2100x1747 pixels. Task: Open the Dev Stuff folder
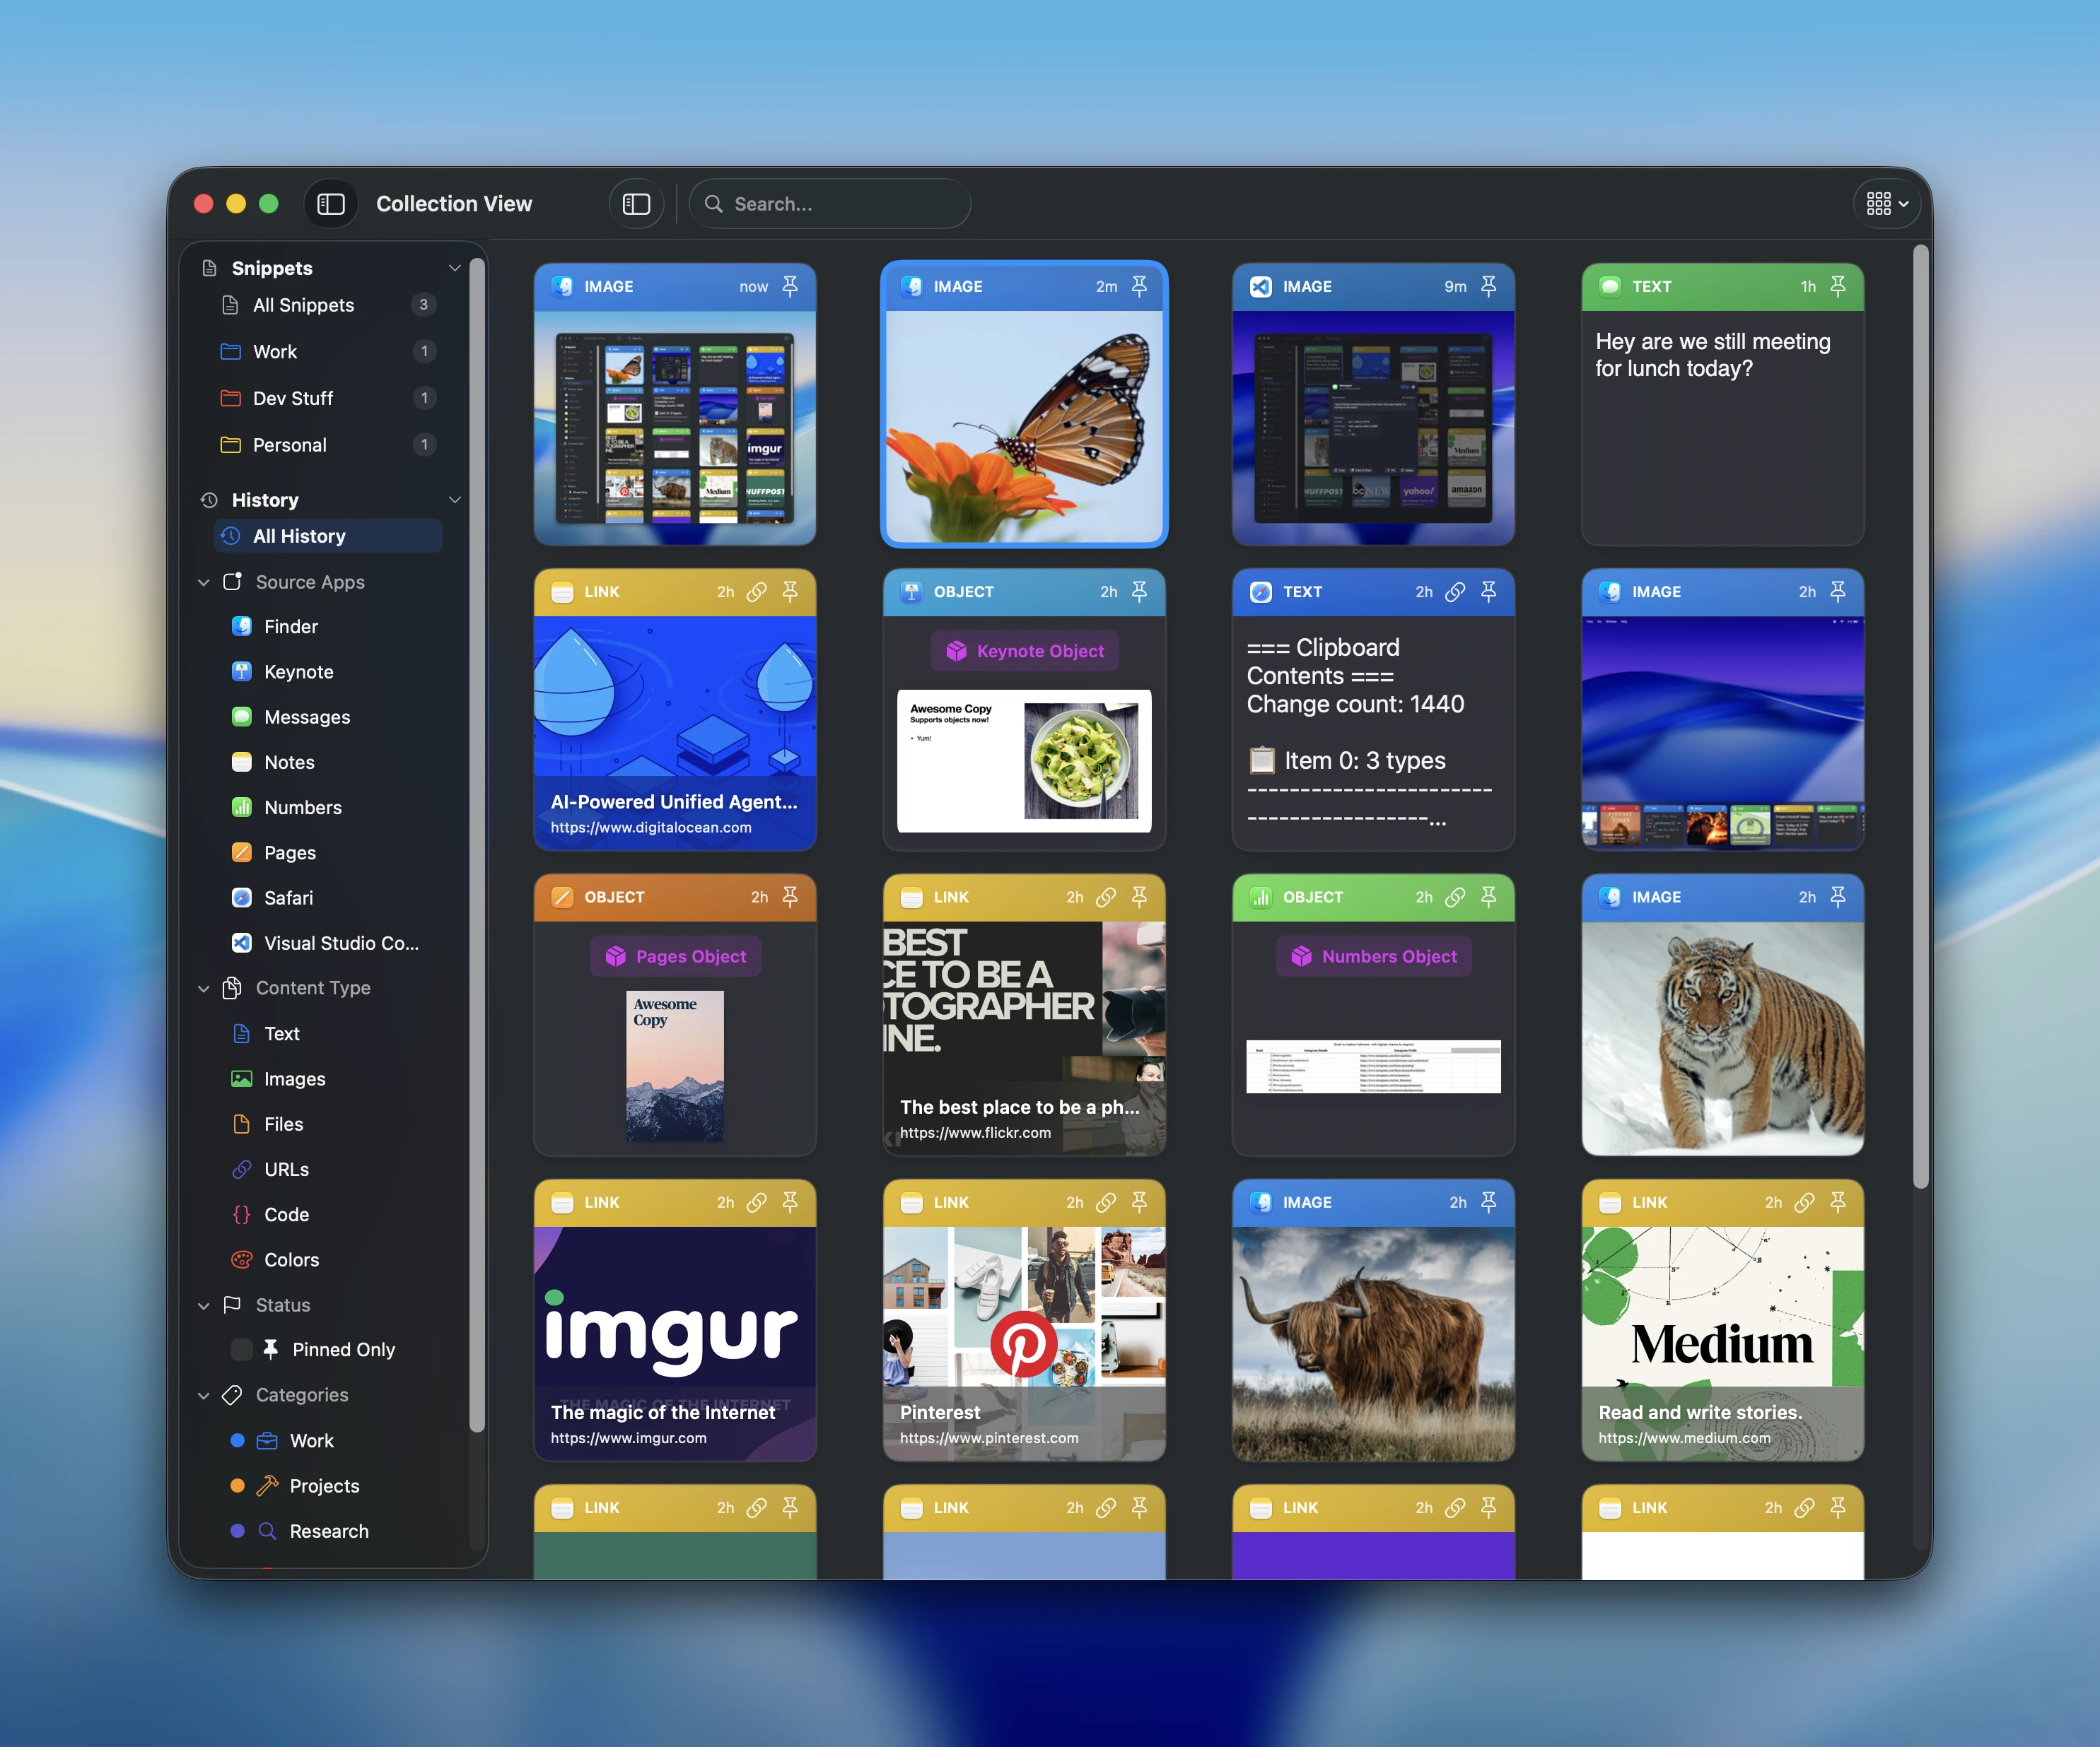[x=328, y=398]
